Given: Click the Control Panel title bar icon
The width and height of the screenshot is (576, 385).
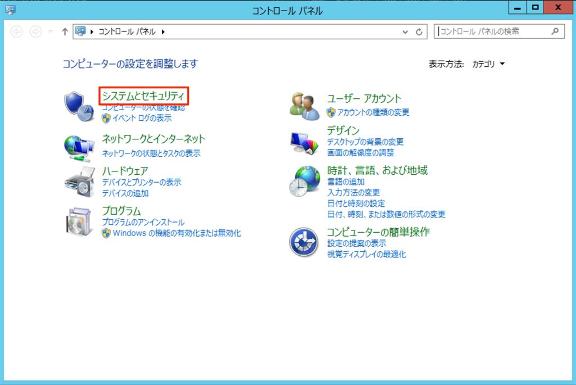Looking at the screenshot, I should pos(10,10).
